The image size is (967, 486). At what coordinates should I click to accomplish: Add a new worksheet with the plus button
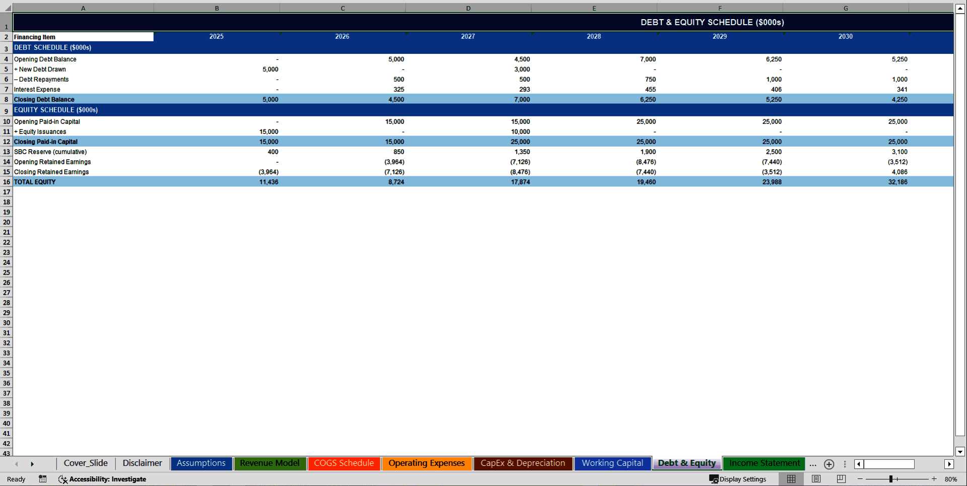tap(829, 464)
